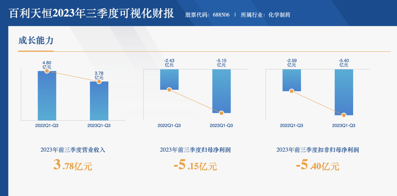This screenshot has width=397, height=196.
Task: Click the orange data point ending the -2.59亿元 bar
Action: 292,91
